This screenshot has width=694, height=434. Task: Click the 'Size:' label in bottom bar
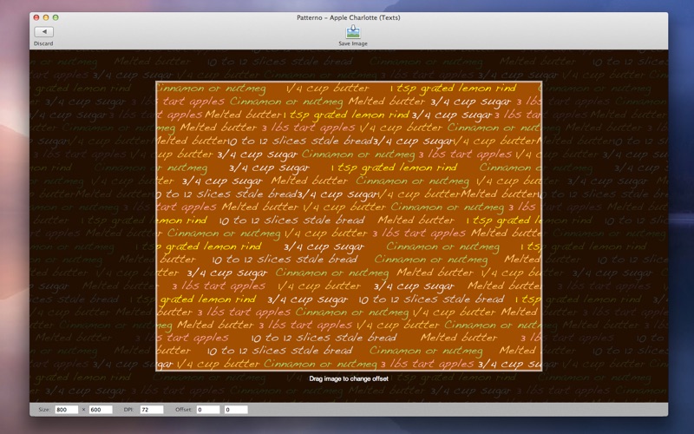coord(44,410)
